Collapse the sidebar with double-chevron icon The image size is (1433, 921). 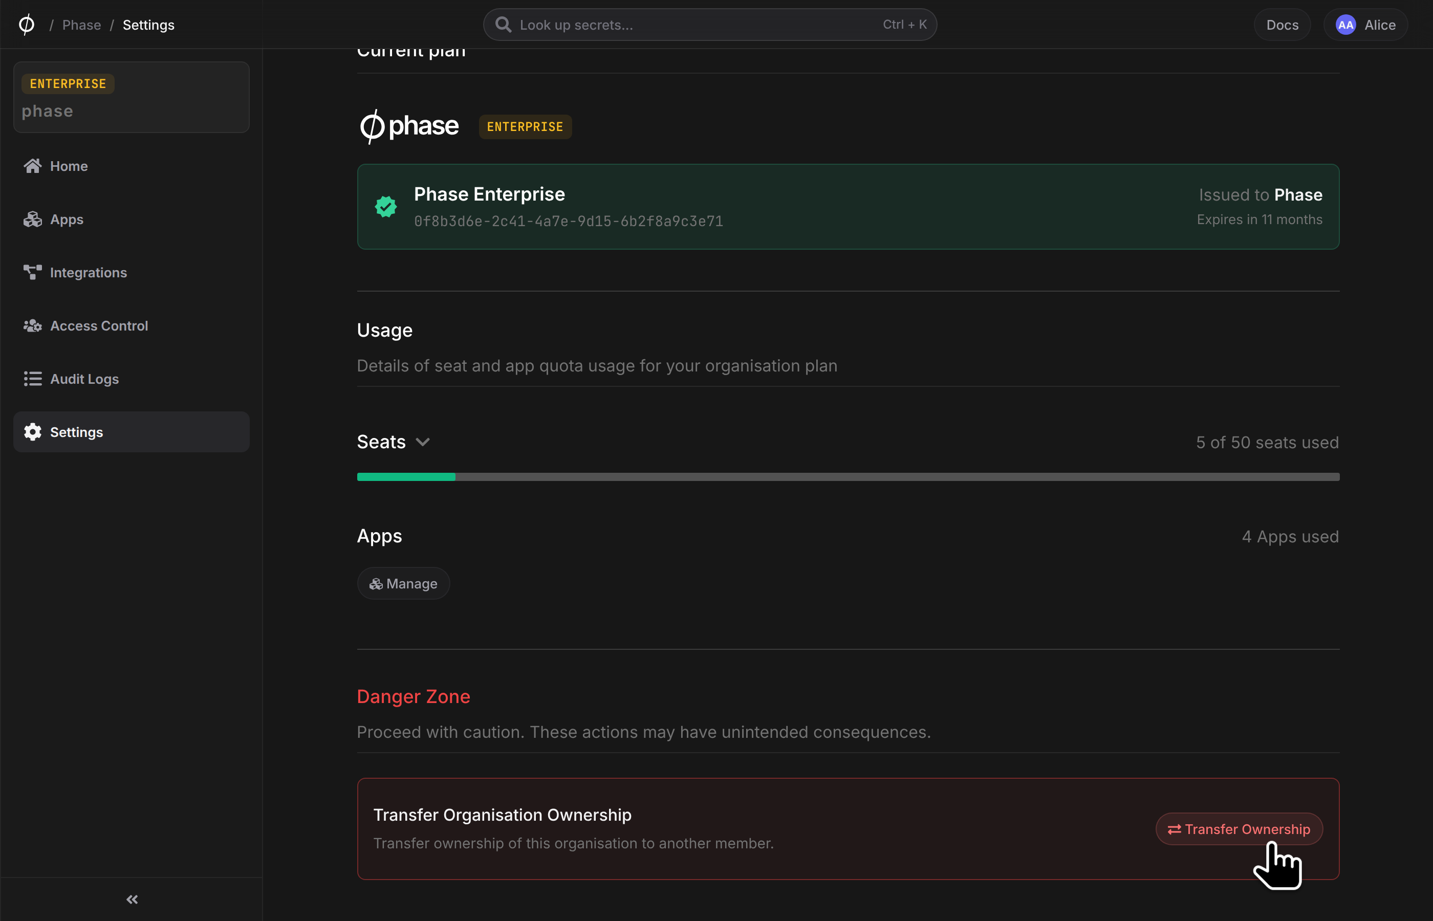tap(132, 900)
